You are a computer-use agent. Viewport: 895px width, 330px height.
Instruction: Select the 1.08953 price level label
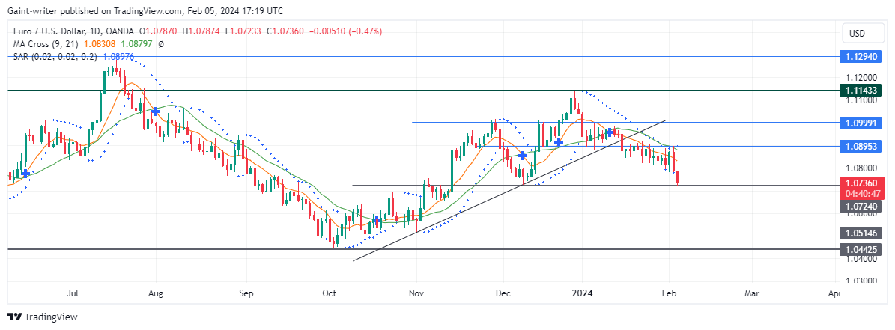pyautogui.click(x=861, y=146)
